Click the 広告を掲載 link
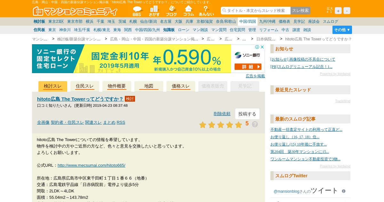The image size is (384, 202). coord(255,76)
